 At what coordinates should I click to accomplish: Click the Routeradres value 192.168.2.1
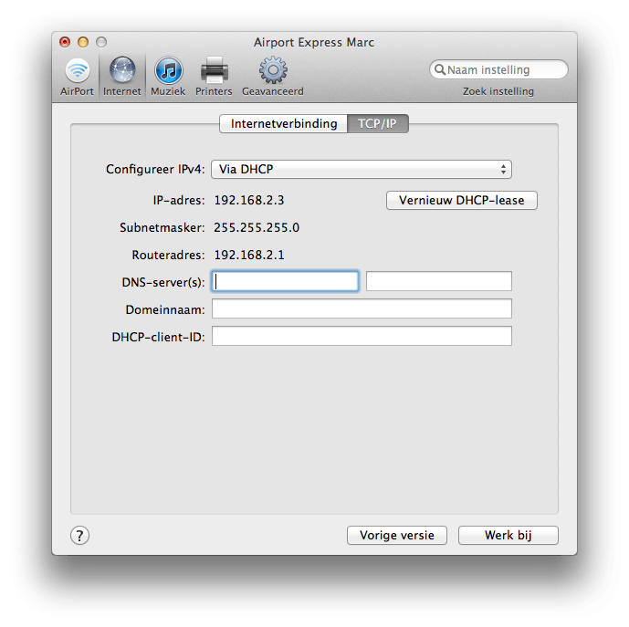(x=249, y=255)
